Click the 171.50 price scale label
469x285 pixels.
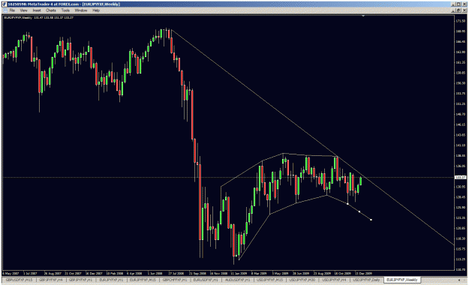(x=461, y=21)
